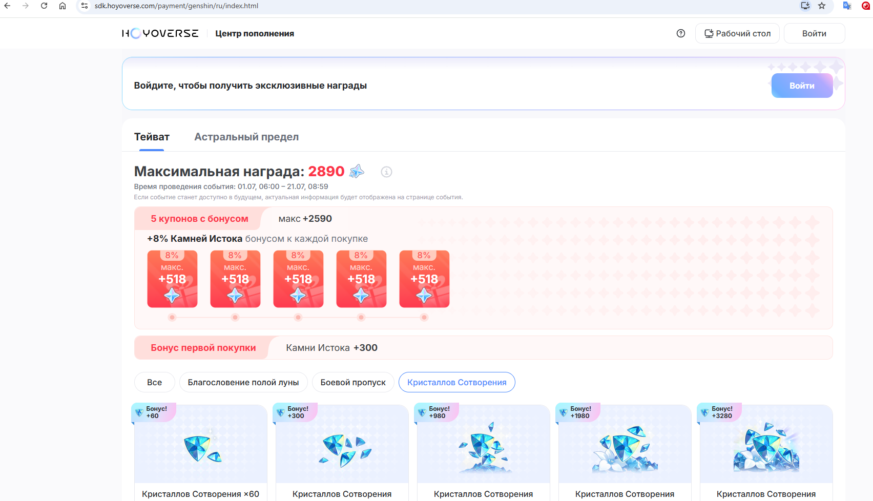
Task: View site information in the address bar
Action: point(85,6)
